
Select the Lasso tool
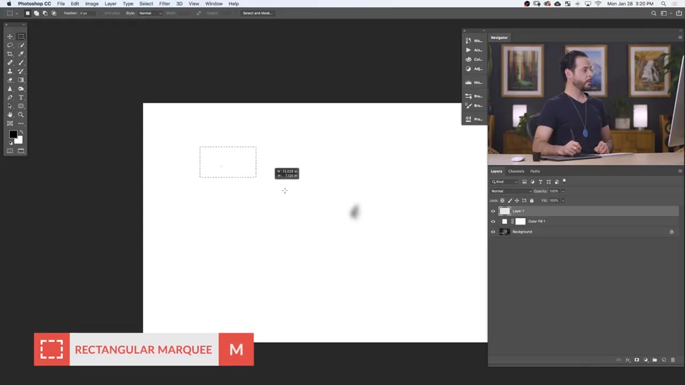(x=10, y=45)
